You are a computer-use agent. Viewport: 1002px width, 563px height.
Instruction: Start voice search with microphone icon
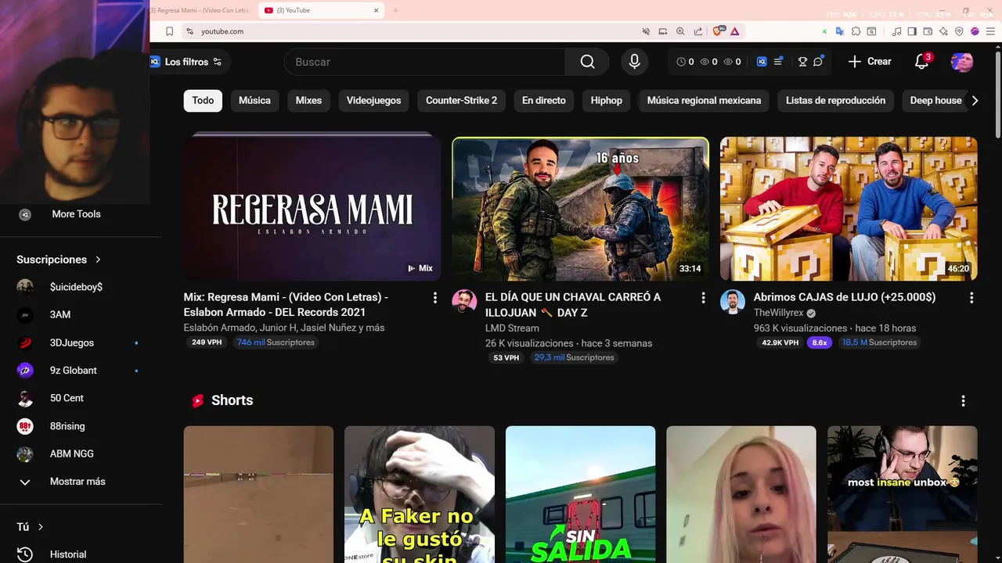[x=634, y=62]
